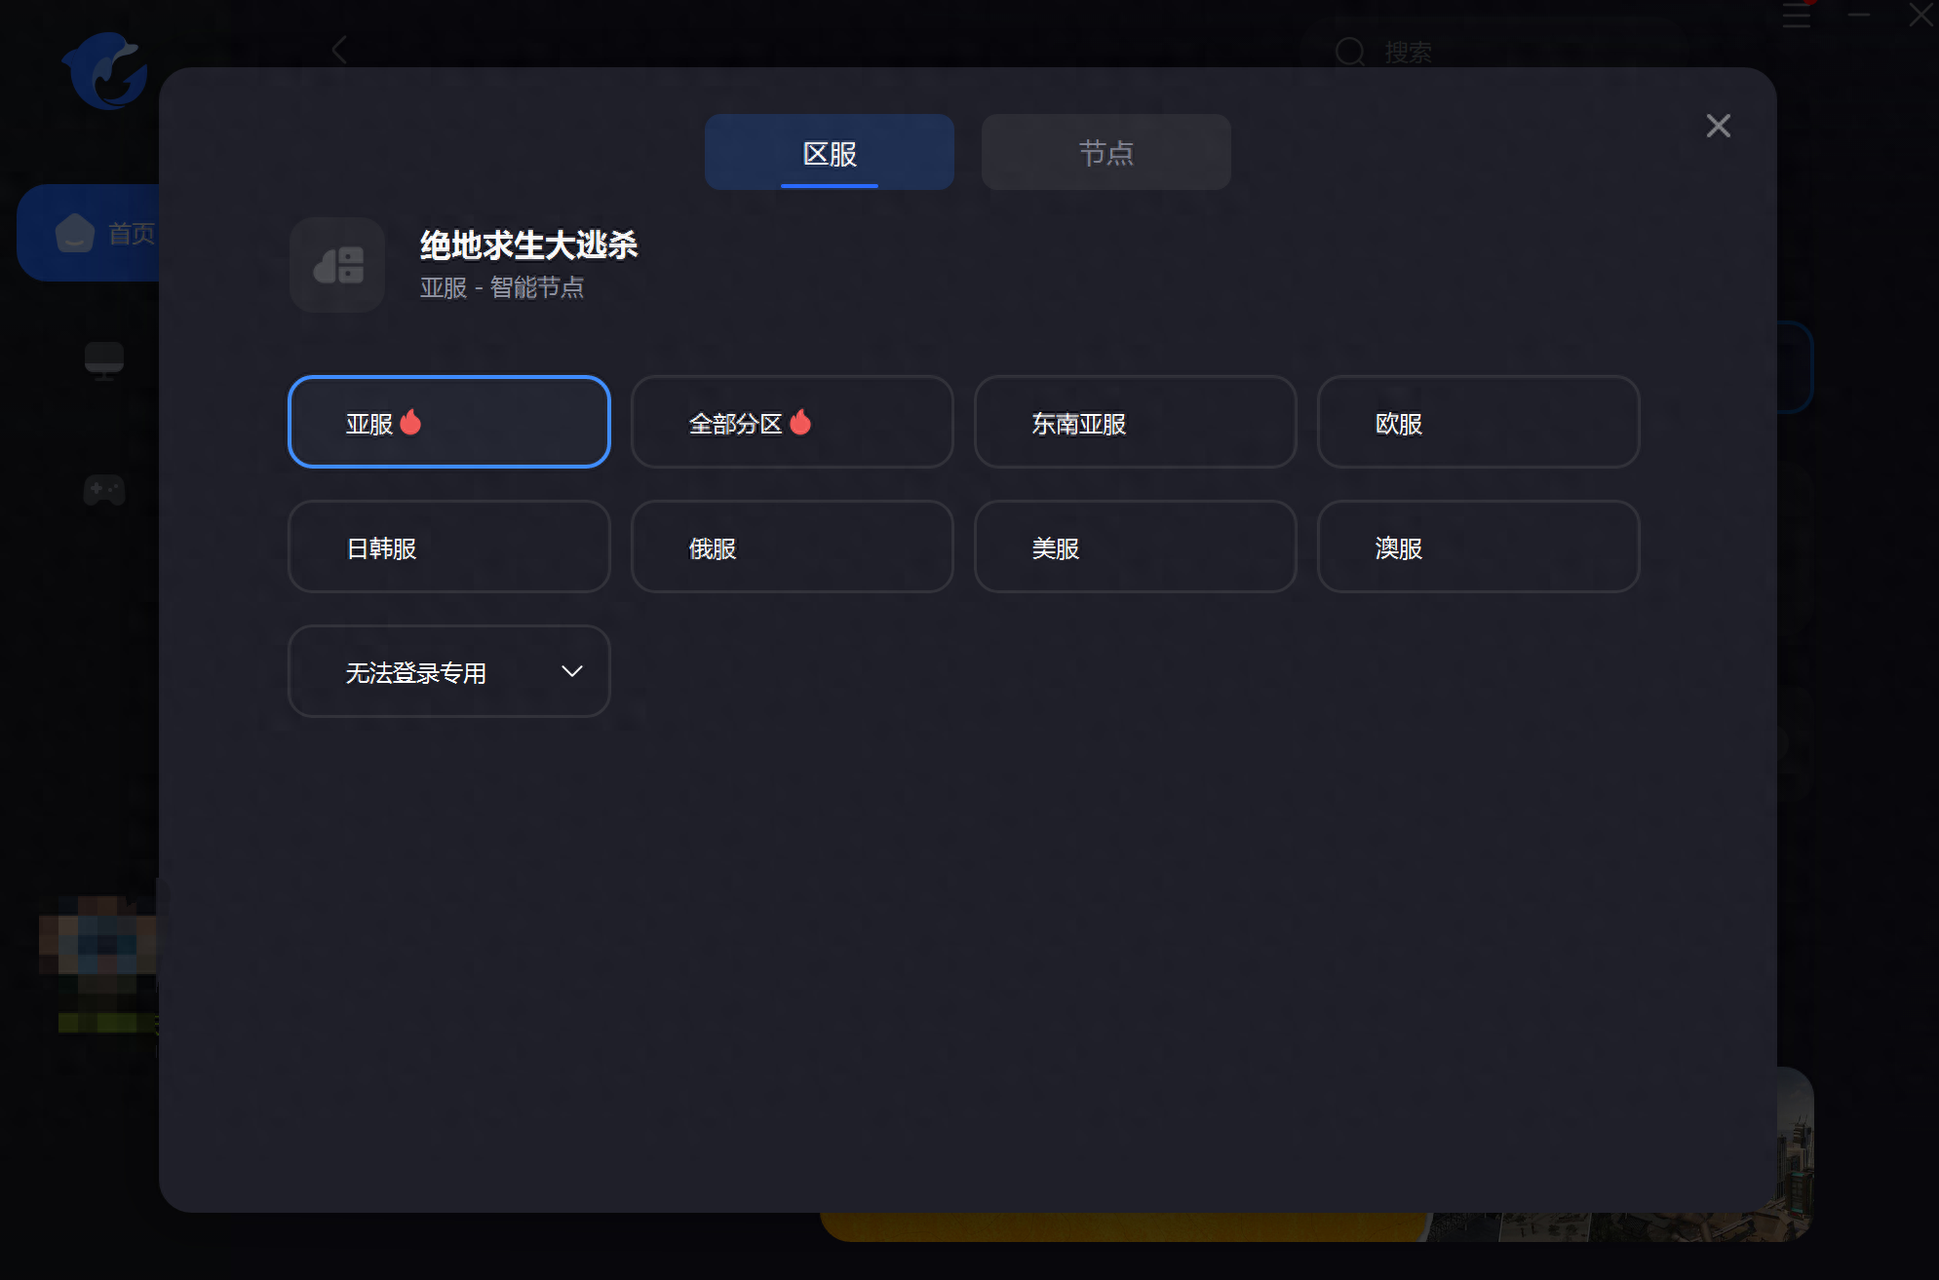Open the gamepad icon in sidebar

tap(103, 490)
